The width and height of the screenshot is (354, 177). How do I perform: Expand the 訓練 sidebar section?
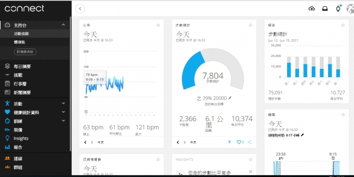[63, 121]
